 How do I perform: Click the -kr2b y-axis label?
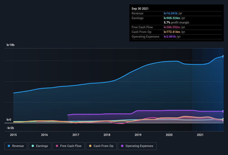10,128
